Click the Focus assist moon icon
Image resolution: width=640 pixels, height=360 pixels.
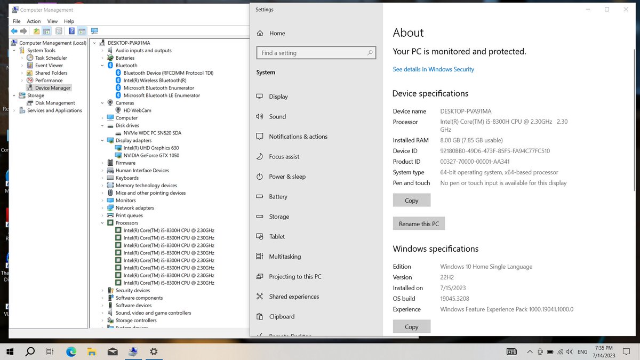click(x=260, y=156)
